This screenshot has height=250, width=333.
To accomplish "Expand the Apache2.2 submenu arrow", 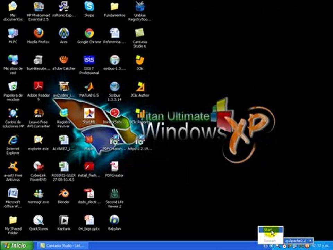I will (310, 241).
